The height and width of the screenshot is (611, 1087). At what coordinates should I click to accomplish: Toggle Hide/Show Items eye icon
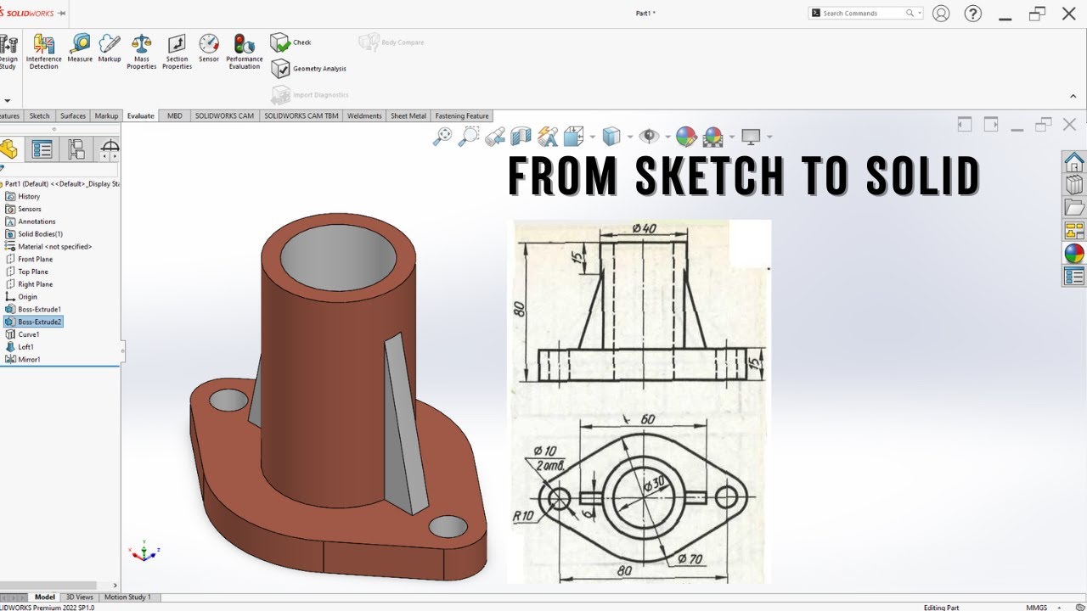pyautogui.click(x=649, y=137)
